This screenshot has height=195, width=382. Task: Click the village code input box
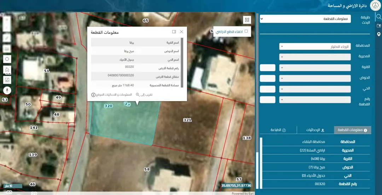pos(267,68)
